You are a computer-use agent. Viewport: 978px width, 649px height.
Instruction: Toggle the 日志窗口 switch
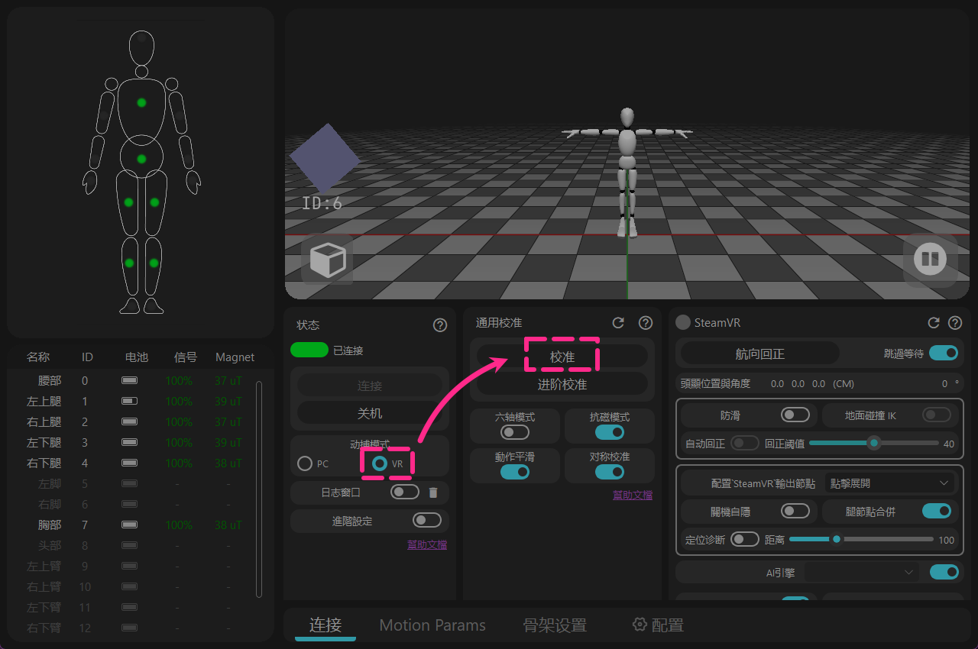point(405,492)
